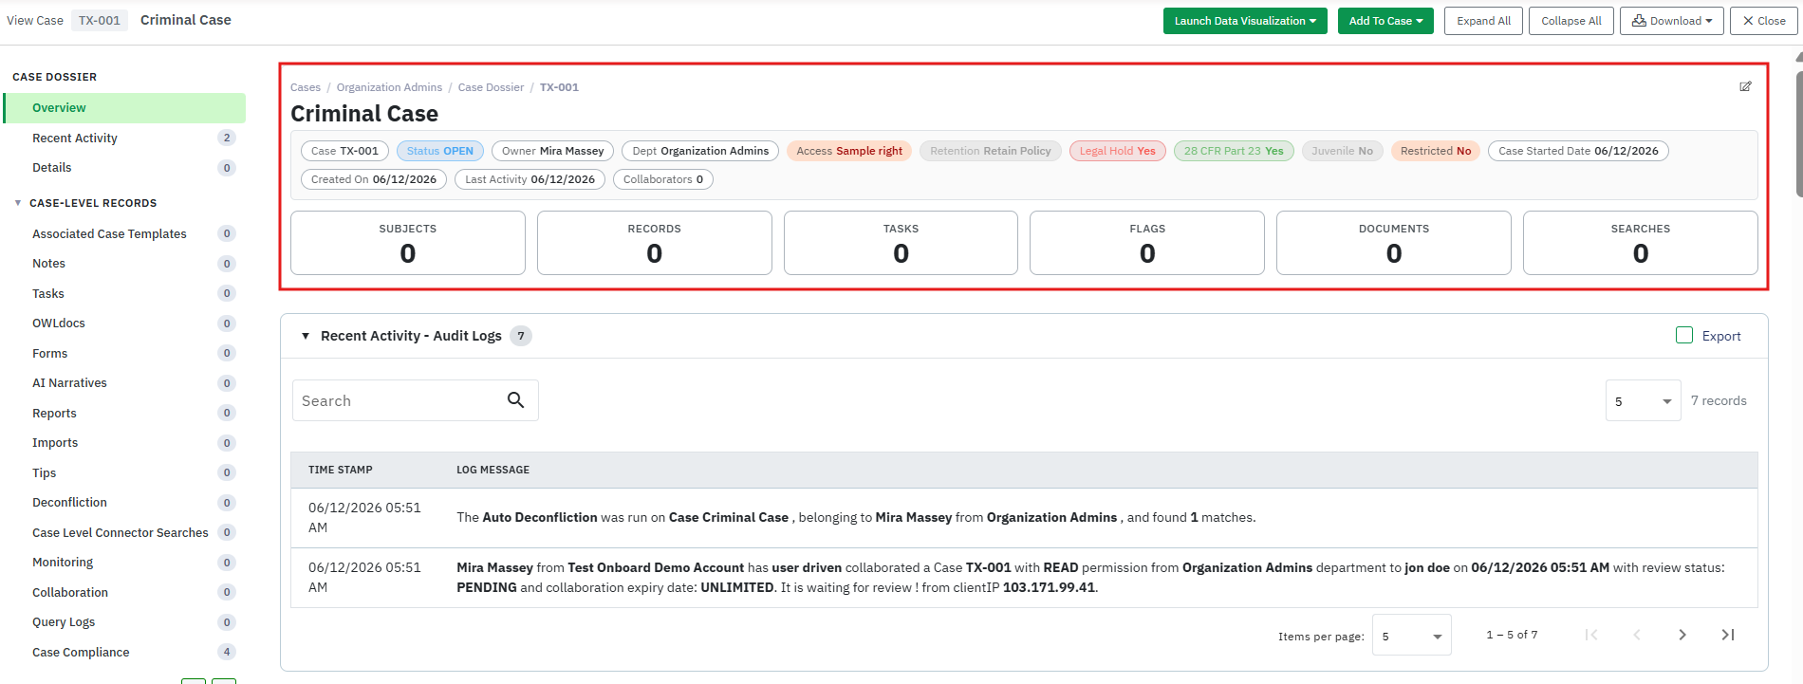Click the Access Sample right badge
The image size is (1803, 684).
point(849,151)
